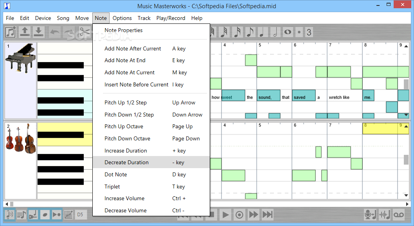Choose Add Note After Current
The height and width of the screenshot is (226, 414).
(x=151, y=48)
